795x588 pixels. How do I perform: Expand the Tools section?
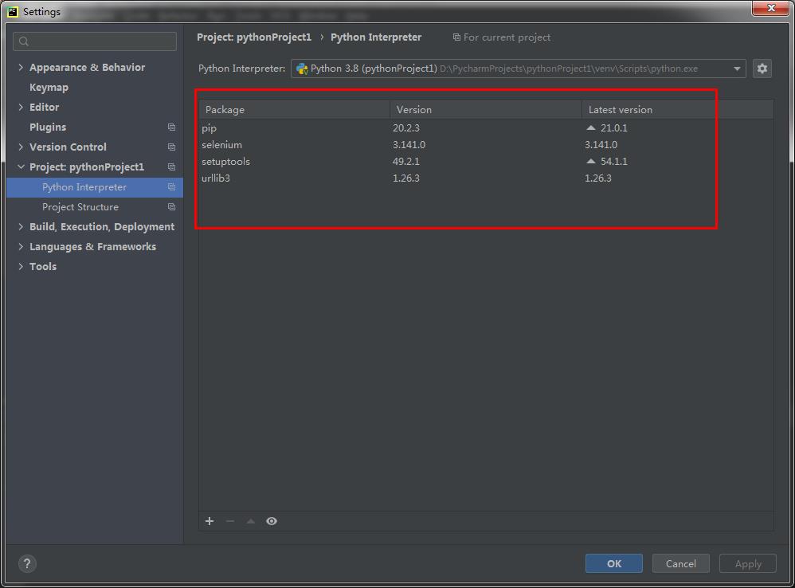[21, 267]
